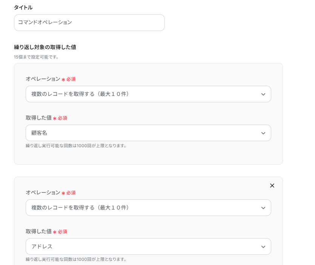This screenshot has width=315, height=265.
Task: Open the second block's オペレーション dropdown
Action: click(x=143, y=208)
